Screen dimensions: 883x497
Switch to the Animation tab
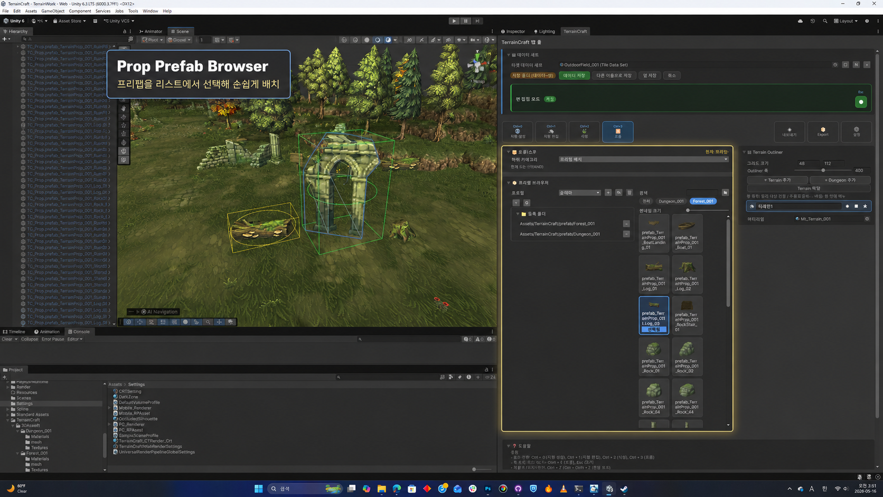coord(47,332)
